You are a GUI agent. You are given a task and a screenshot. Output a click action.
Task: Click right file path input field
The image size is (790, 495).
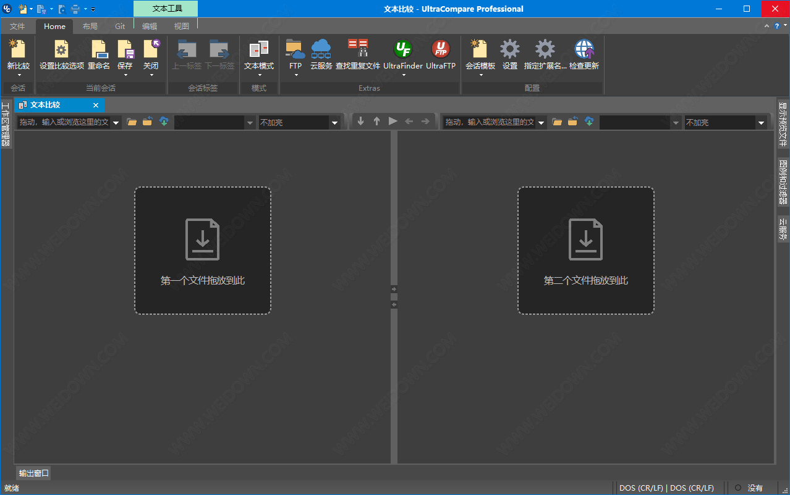(x=490, y=123)
